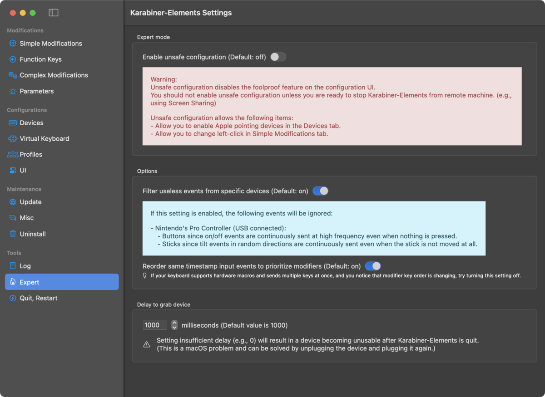Open the Uninstall page

(62, 234)
